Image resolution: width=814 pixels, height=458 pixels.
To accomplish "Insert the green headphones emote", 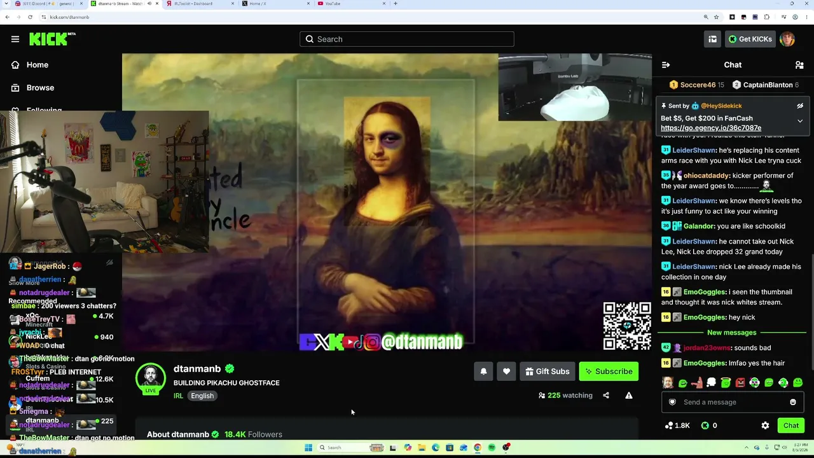I will coord(783,383).
